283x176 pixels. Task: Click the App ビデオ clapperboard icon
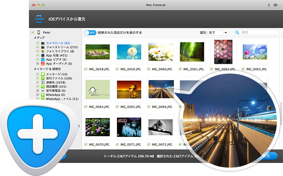coord(43,60)
